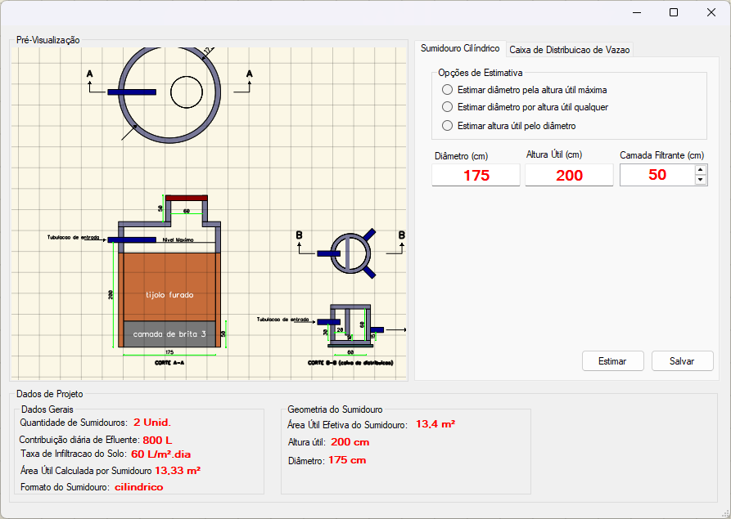Click the 13,4 m² effective area value
This screenshot has height=519, width=731.
(x=435, y=424)
